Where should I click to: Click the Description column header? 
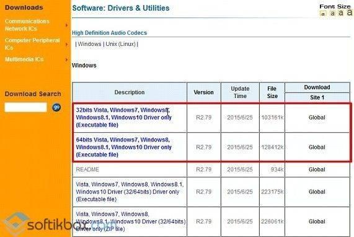pyautogui.click(x=130, y=92)
